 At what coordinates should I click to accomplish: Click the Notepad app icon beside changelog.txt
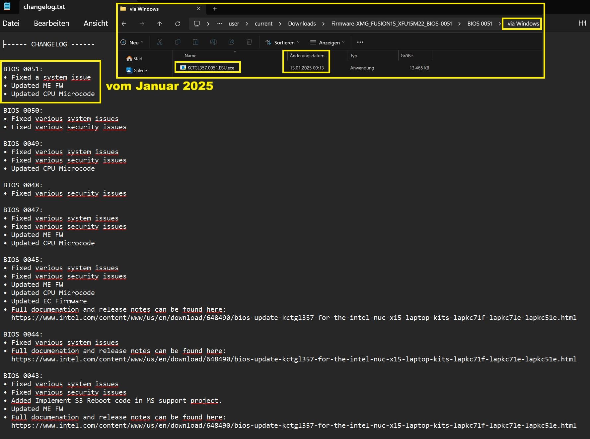[x=7, y=6]
